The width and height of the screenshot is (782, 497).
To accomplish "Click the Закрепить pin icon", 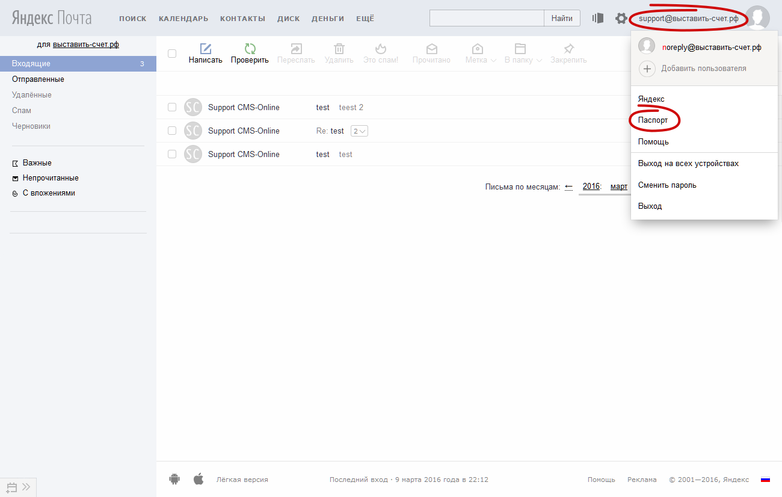I will pyautogui.click(x=568, y=49).
